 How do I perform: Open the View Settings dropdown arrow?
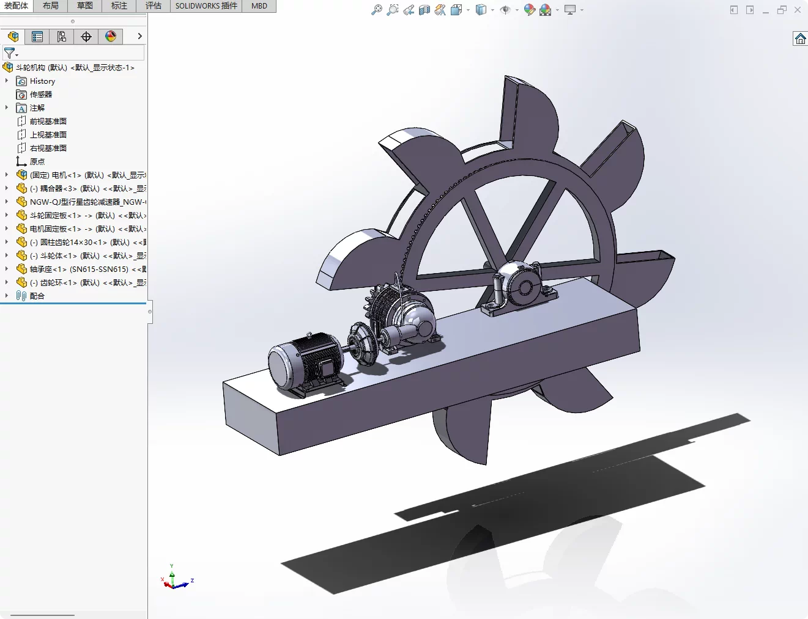(582, 10)
